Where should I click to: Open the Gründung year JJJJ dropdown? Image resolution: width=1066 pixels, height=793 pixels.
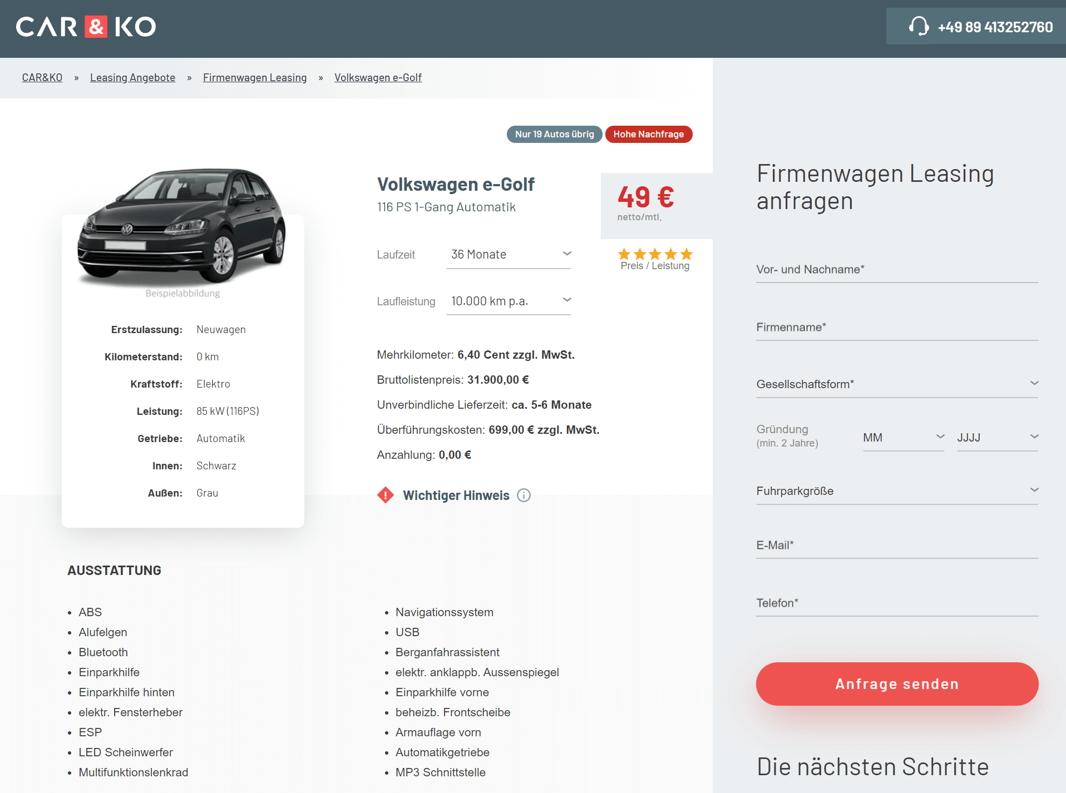pyautogui.click(x=998, y=437)
